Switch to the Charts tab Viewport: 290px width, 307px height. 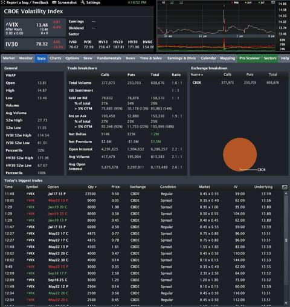click(56, 58)
